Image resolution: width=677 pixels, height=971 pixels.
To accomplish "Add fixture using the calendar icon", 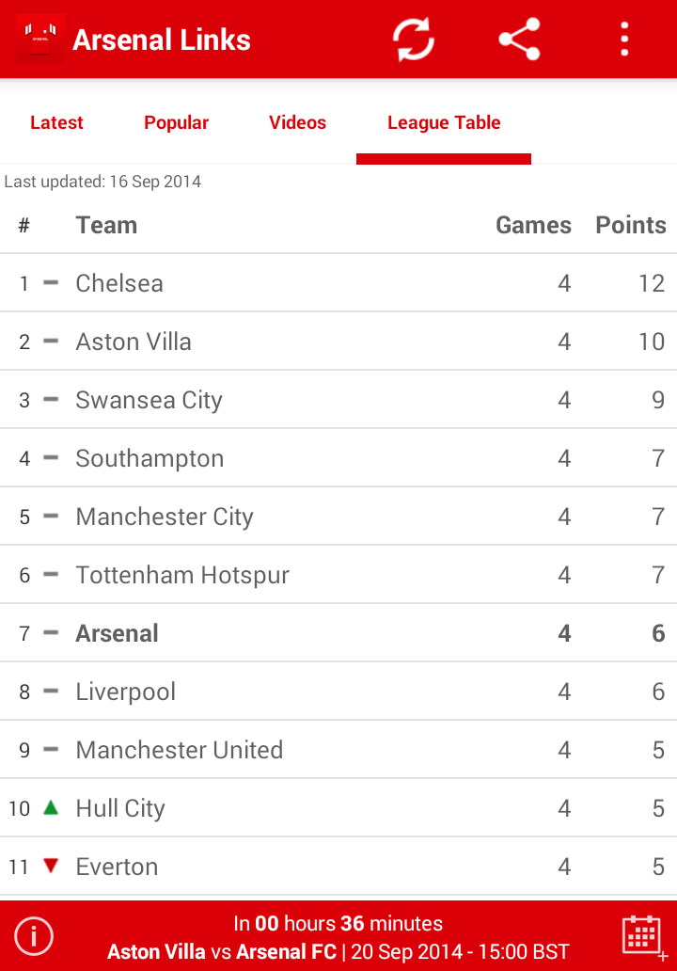I will [643, 936].
